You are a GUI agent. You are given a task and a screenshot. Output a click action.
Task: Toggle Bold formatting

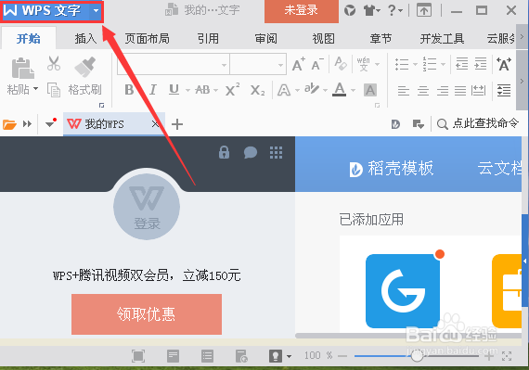coord(129,90)
